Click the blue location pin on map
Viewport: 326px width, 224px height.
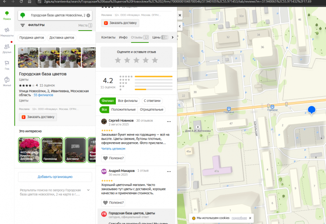312,110
